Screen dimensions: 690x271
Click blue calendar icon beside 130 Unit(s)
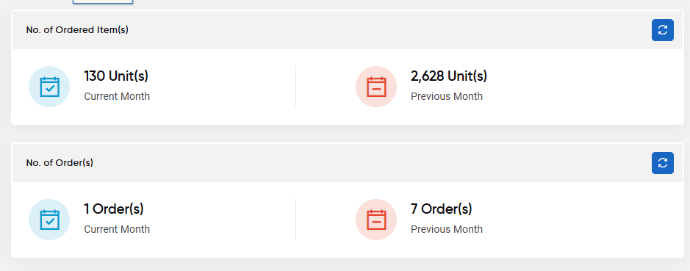click(49, 87)
